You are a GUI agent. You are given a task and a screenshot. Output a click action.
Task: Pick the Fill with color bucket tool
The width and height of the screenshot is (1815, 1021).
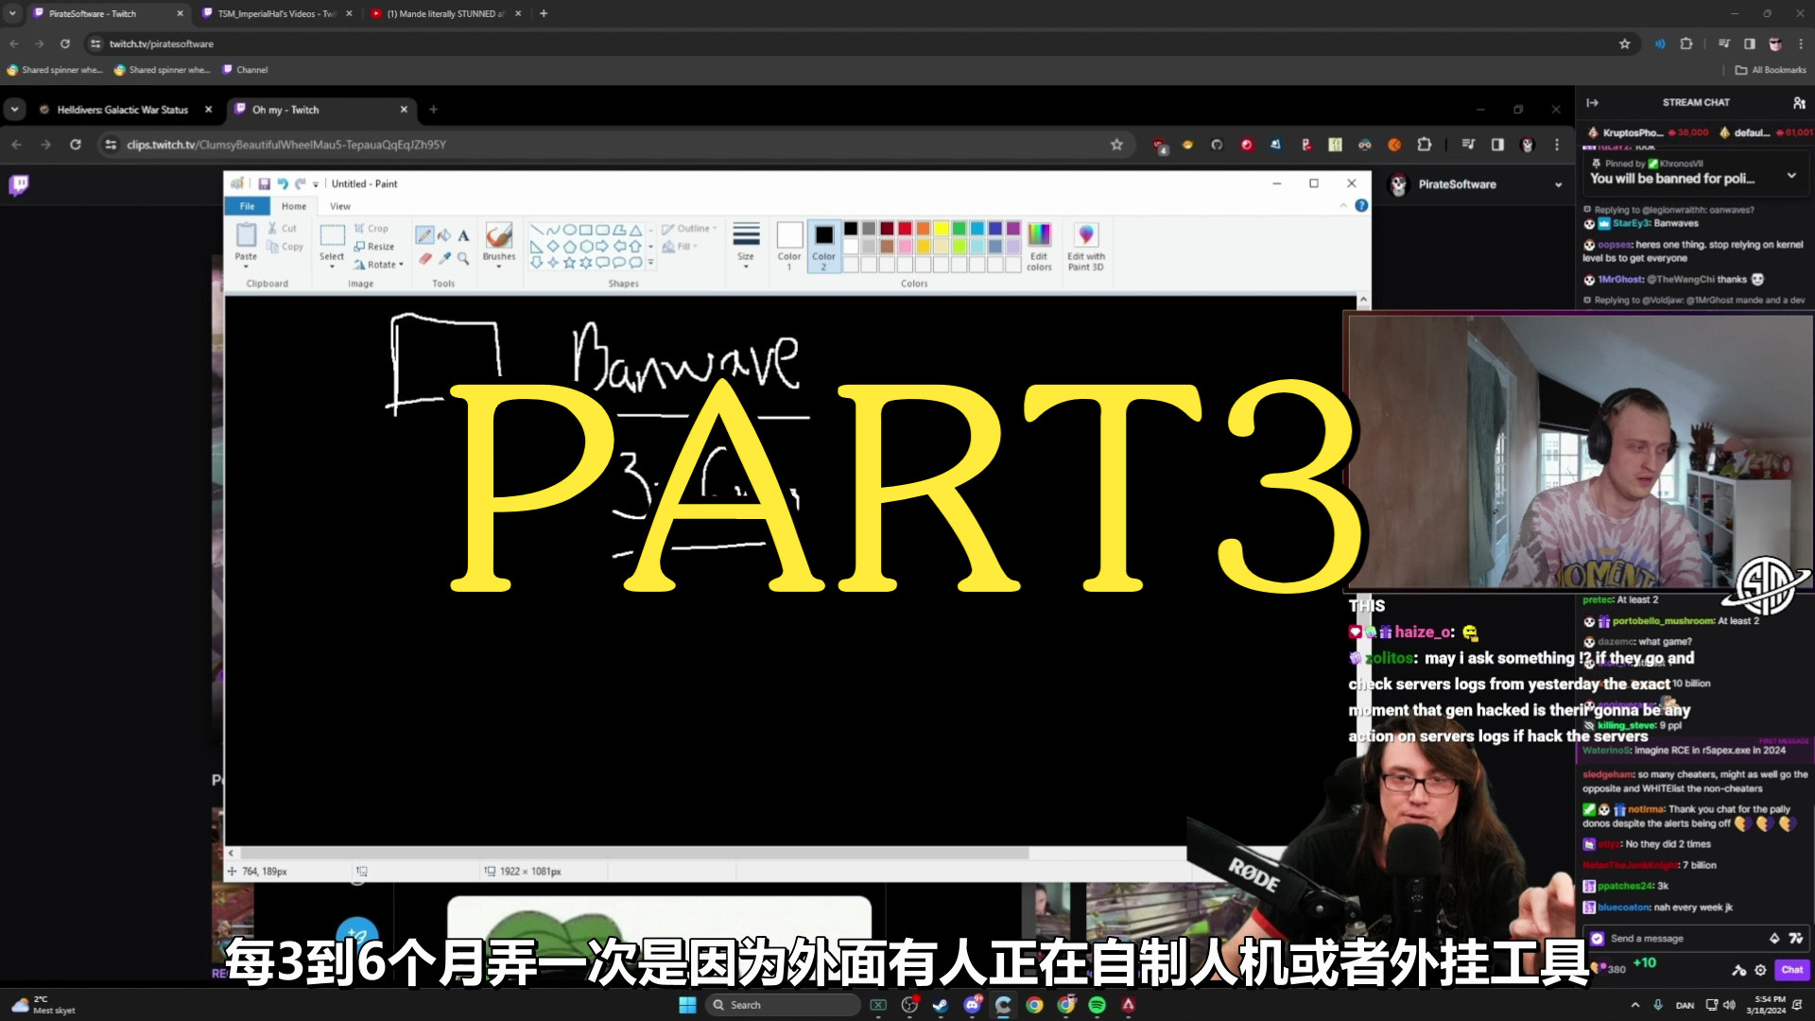click(x=443, y=234)
